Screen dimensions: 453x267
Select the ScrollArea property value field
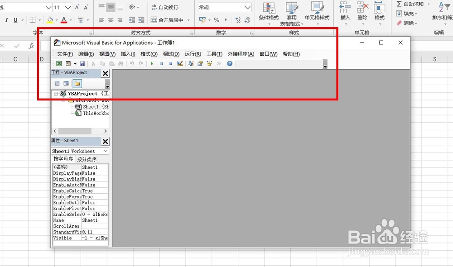(x=95, y=226)
